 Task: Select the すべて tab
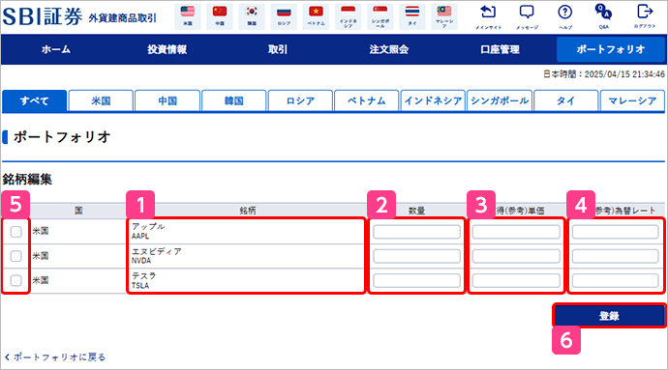[x=34, y=100]
